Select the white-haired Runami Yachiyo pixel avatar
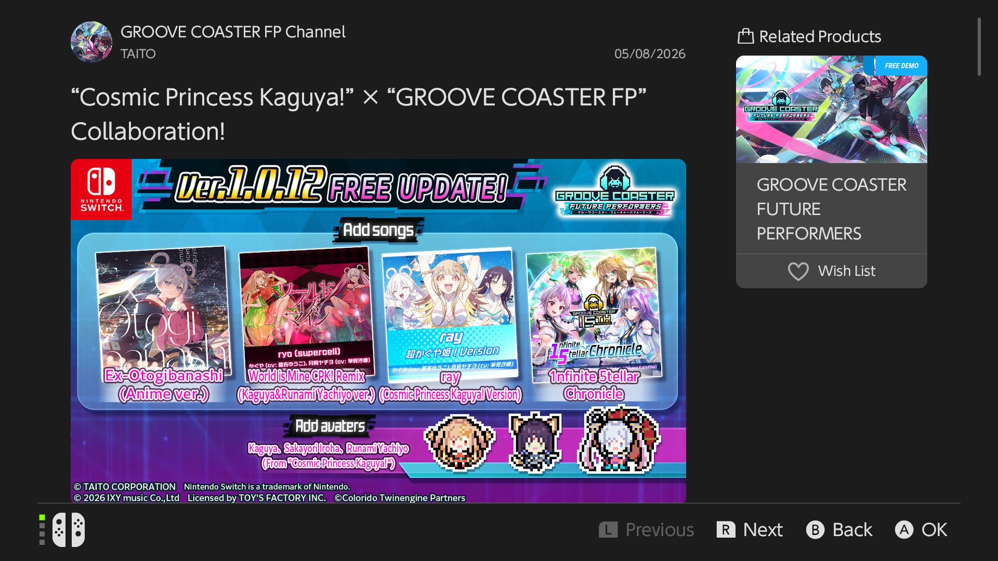The height and width of the screenshot is (561, 998). [619, 440]
